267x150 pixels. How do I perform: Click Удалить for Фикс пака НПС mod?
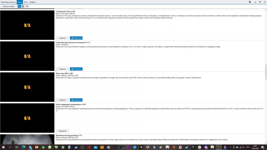62,100
